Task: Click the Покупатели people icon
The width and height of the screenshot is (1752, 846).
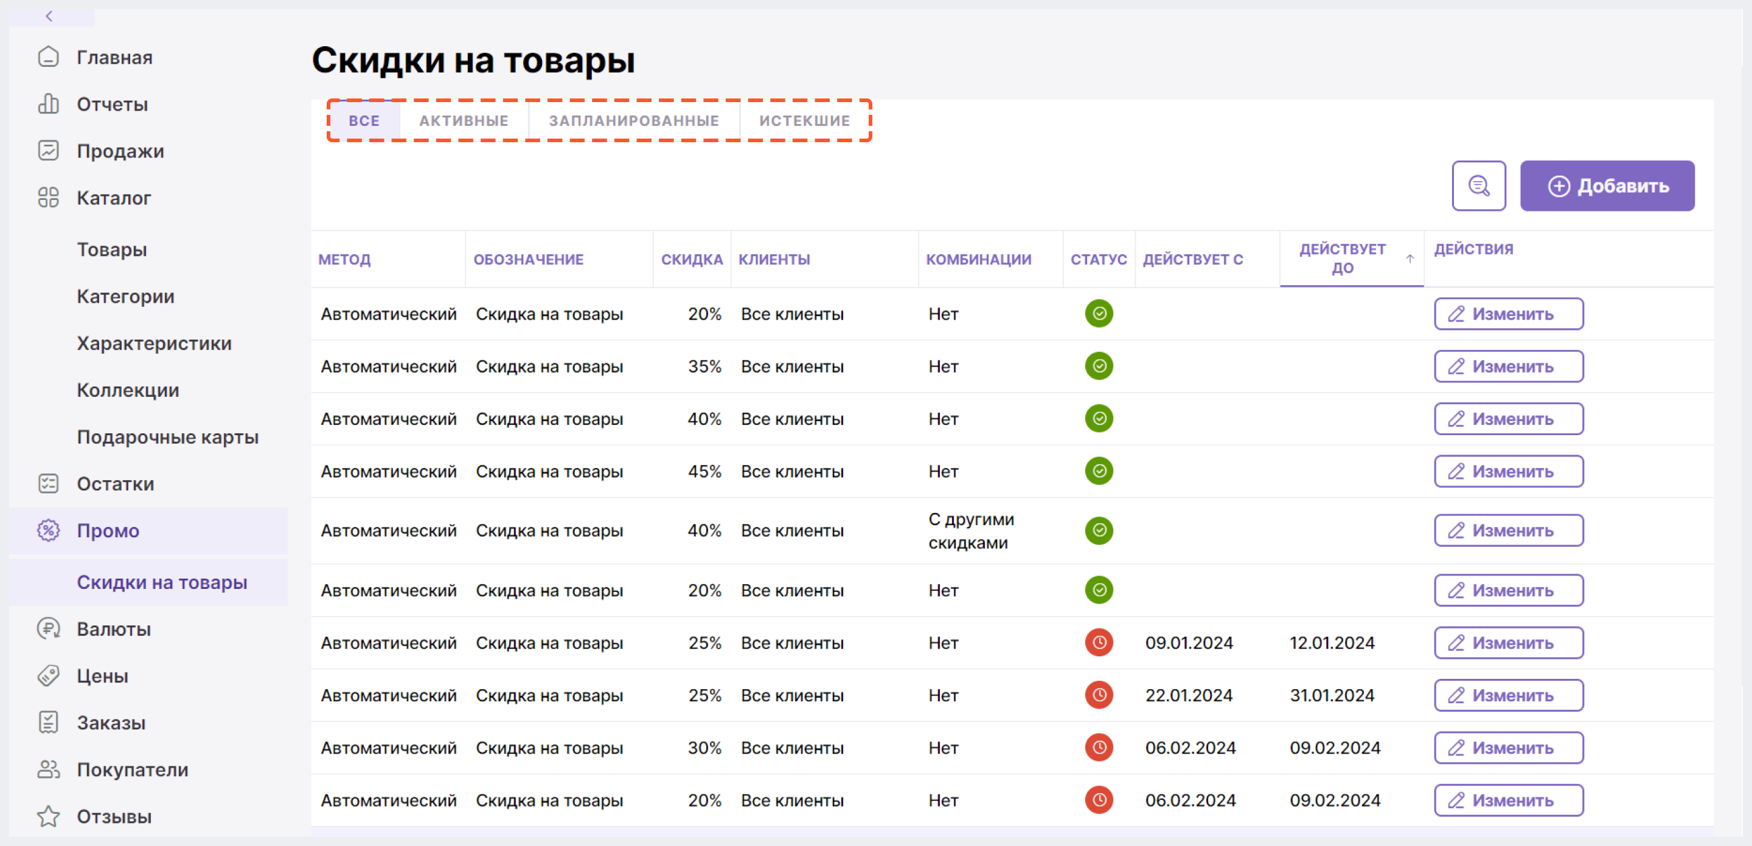Action: pyautogui.click(x=48, y=770)
